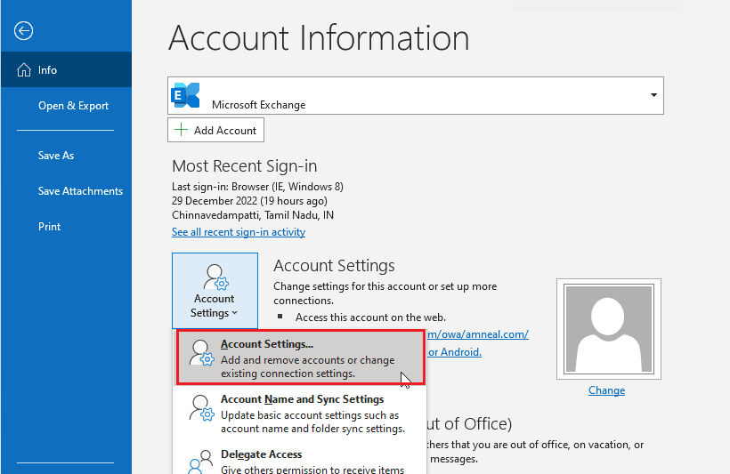Click the person-gear icon on Account Settings button
This screenshot has height=474, width=730.
pyautogui.click(x=216, y=277)
